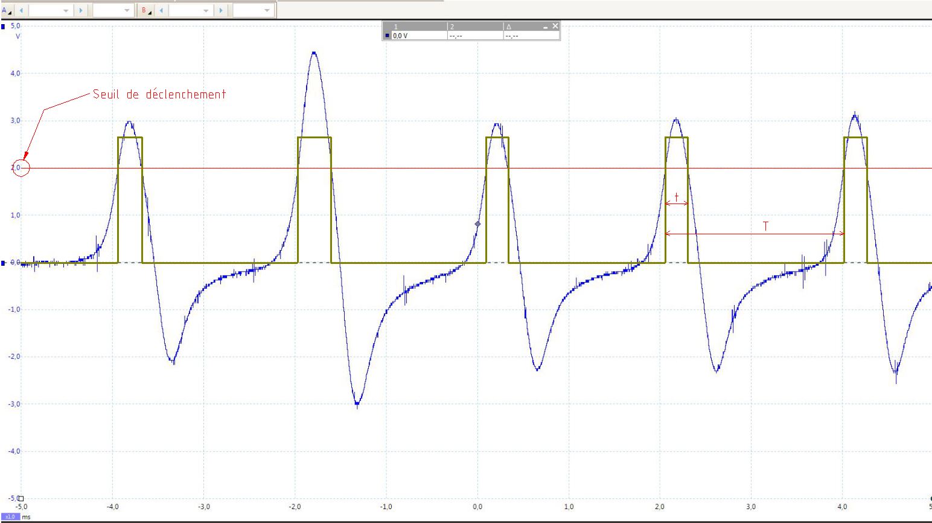Image resolution: width=932 pixels, height=523 pixels.
Task: Increase Channel A input range with right arrow
Action: coord(81,10)
